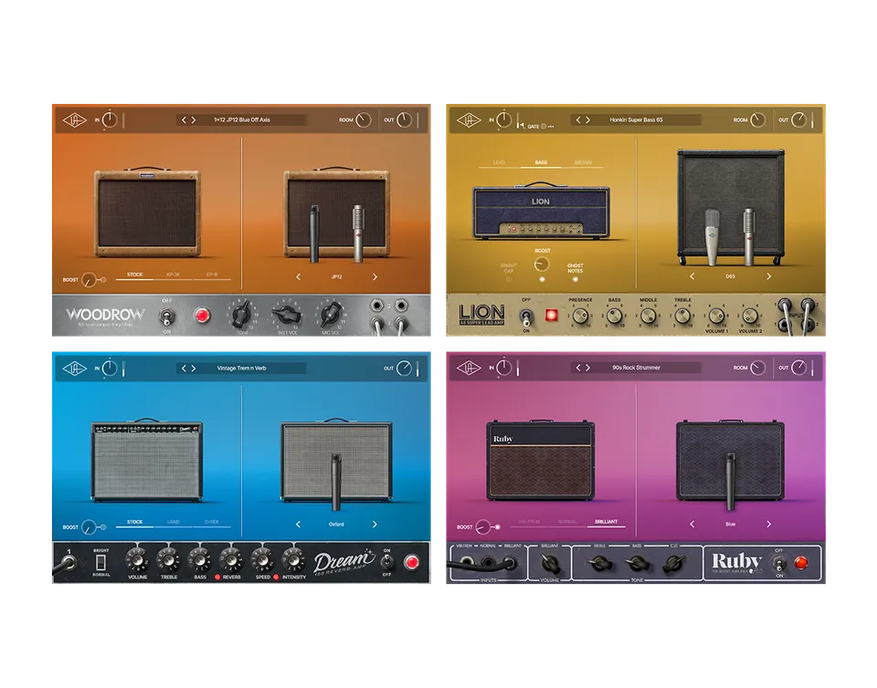Open the 90s Rock Strummer preset menu
The width and height of the screenshot is (877, 688).
(x=636, y=368)
